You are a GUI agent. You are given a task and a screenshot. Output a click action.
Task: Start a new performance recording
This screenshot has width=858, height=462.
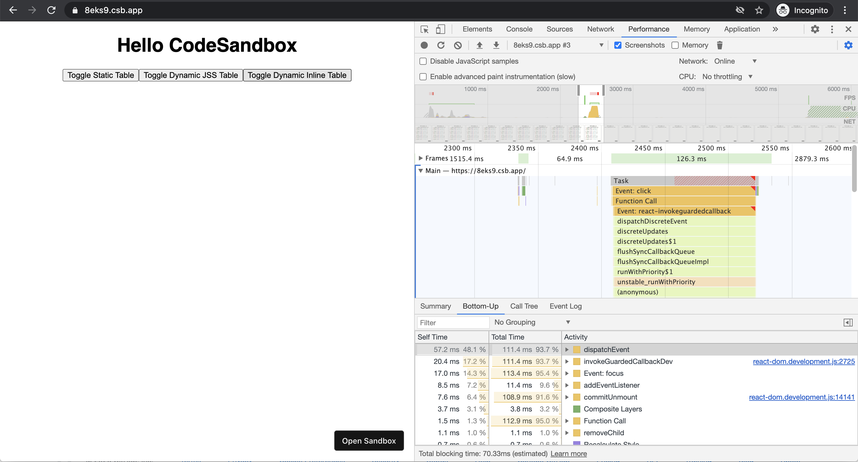click(x=424, y=45)
